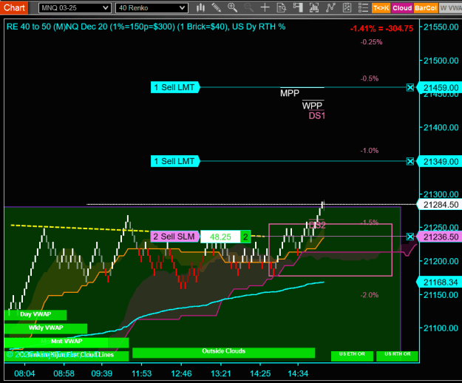The height and width of the screenshot is (383, 462).
Task: Click the zoom out magnifier icon
Action: (248, 7)
